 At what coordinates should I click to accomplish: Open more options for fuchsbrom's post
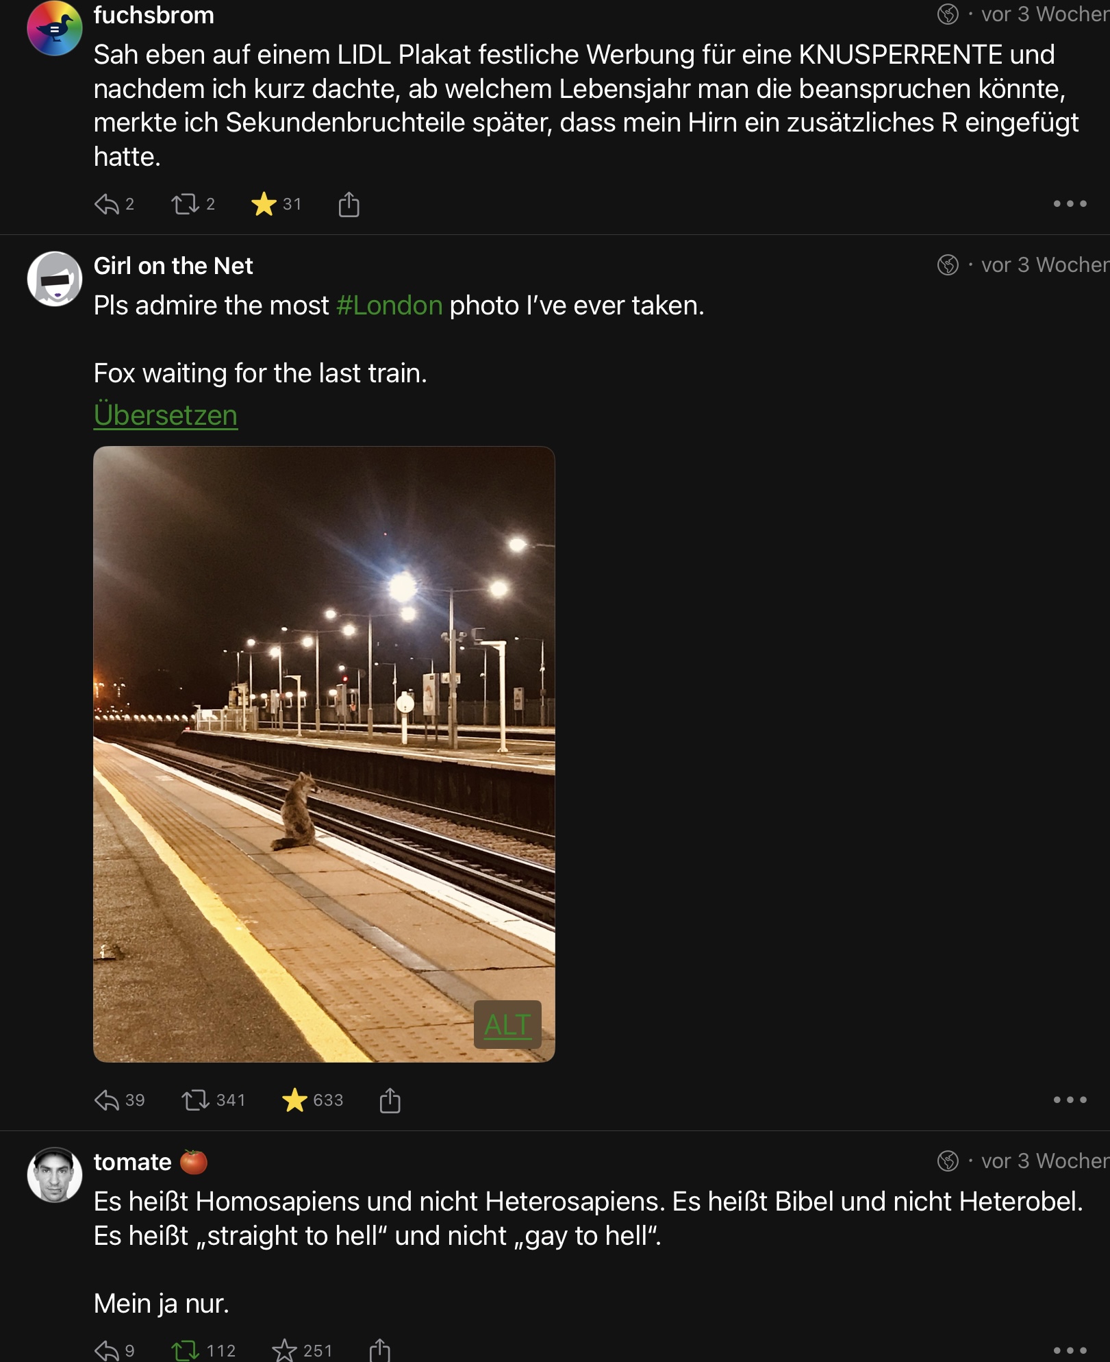[1070, 203]
